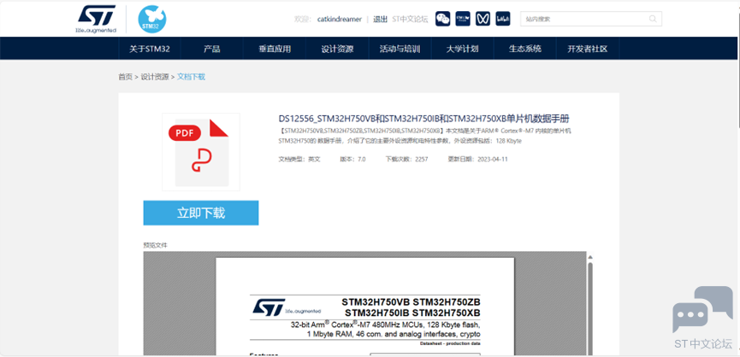Click the ST life.augmented logo in header
This screenshot has width=740, height=357.
click(x=97, y=19)
